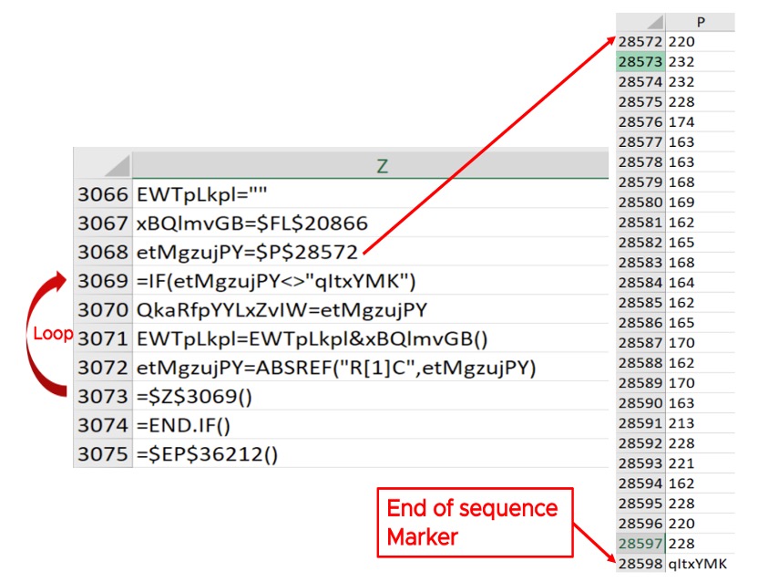Click cell containing xBQlmvGB=$FL$20866

251,223
